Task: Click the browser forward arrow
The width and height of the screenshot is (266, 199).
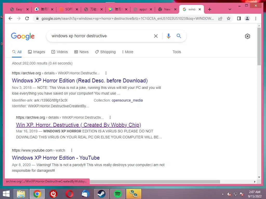Action: pos(19,18)
